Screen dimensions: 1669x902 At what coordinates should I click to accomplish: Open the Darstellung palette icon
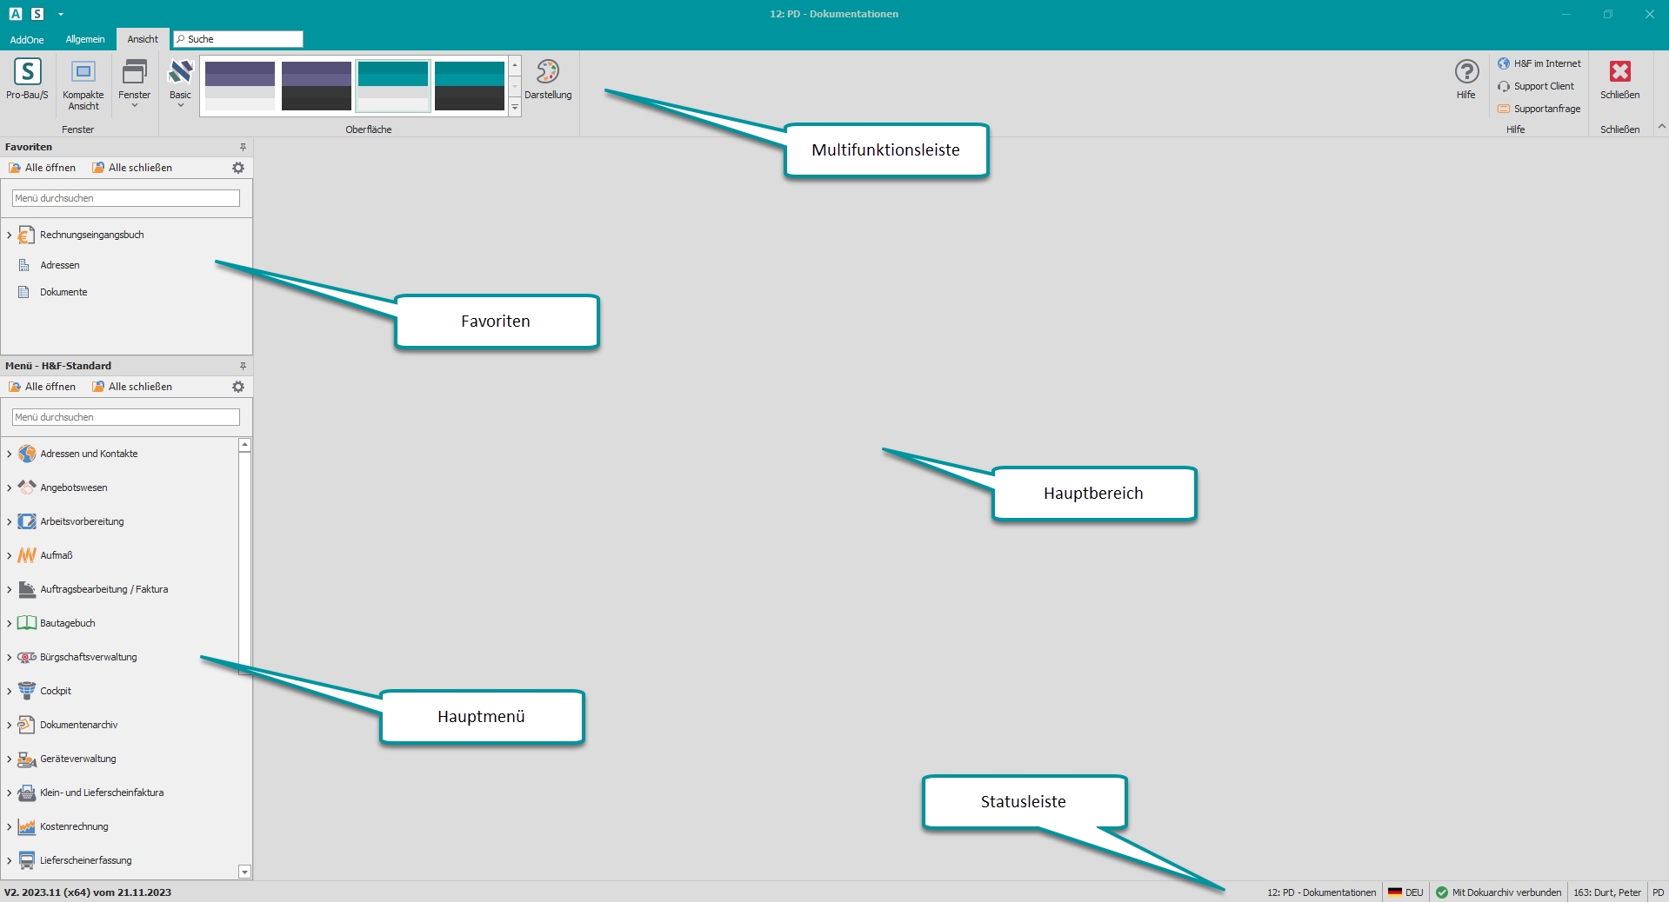click(x=548, y=73)
